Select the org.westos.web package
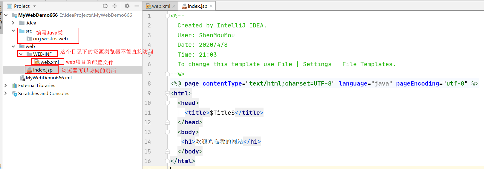The image size is (484, 169). tap(50, 38)
